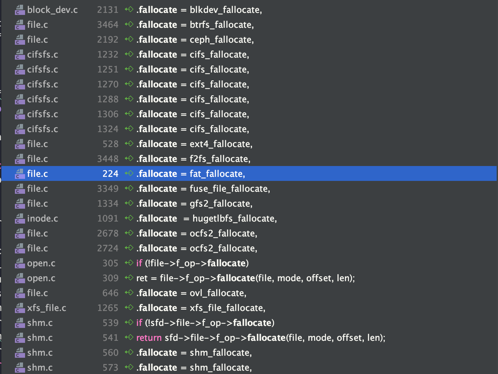
Task: Open shm.c line 541 return statement
Action: pyautogui.click(x=249, y=338)
